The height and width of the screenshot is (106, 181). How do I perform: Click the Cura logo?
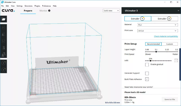pos(8,11)
